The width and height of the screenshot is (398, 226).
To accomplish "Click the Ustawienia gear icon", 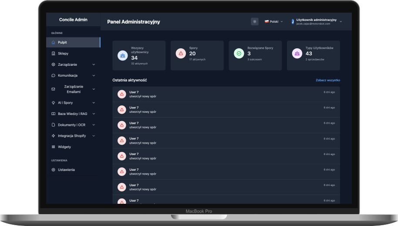I will (53, 169).
